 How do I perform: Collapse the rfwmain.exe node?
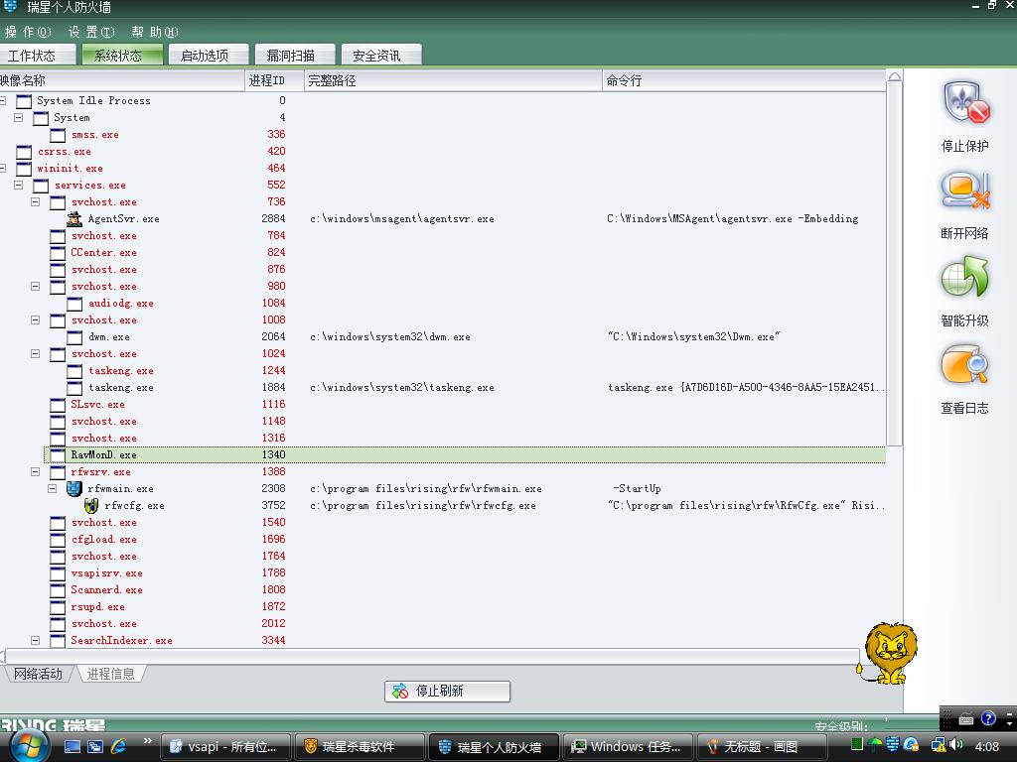[x=52, y=488]
